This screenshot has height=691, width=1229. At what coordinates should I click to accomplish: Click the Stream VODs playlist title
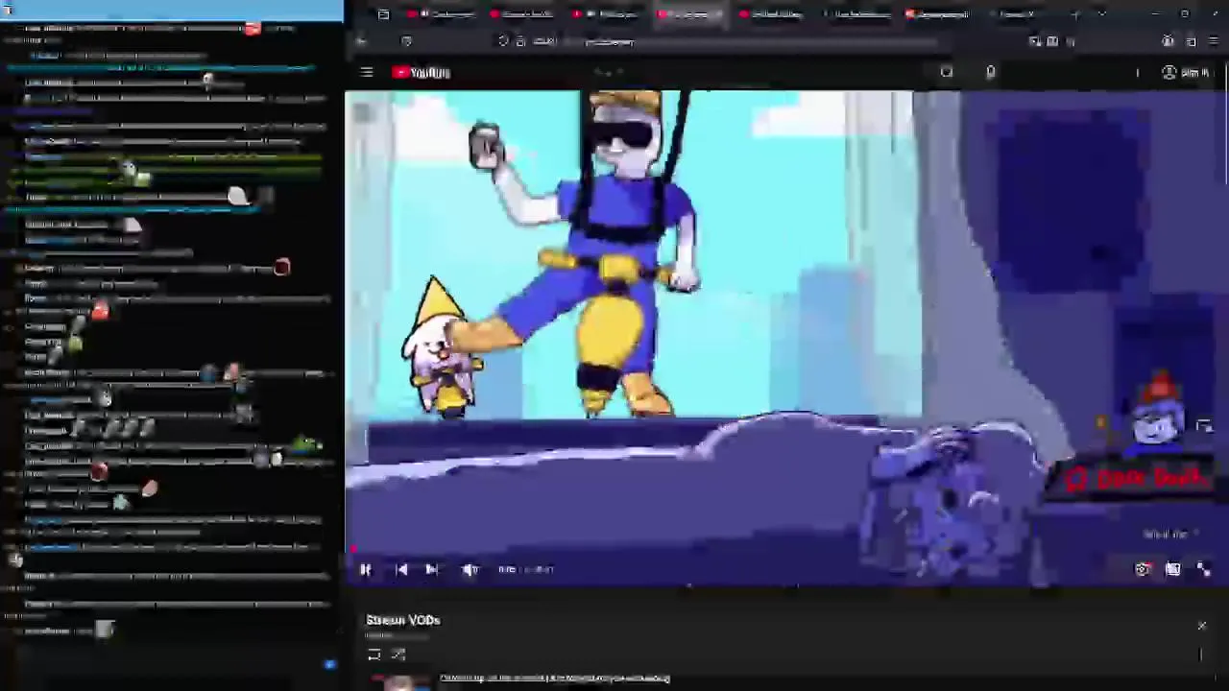tap(403, 620)
